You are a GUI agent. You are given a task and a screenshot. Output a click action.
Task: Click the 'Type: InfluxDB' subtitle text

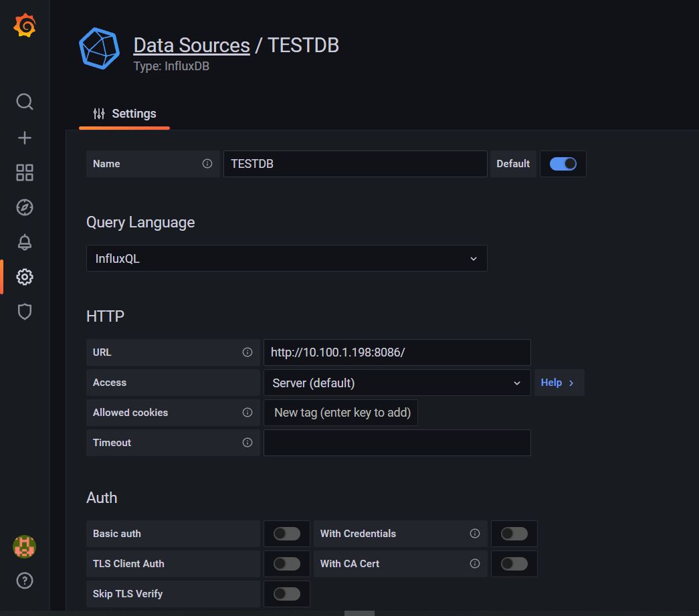pos(171,66)
